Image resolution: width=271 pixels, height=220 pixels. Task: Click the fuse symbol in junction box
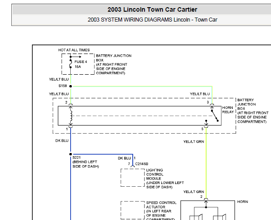tap(71, 64)
